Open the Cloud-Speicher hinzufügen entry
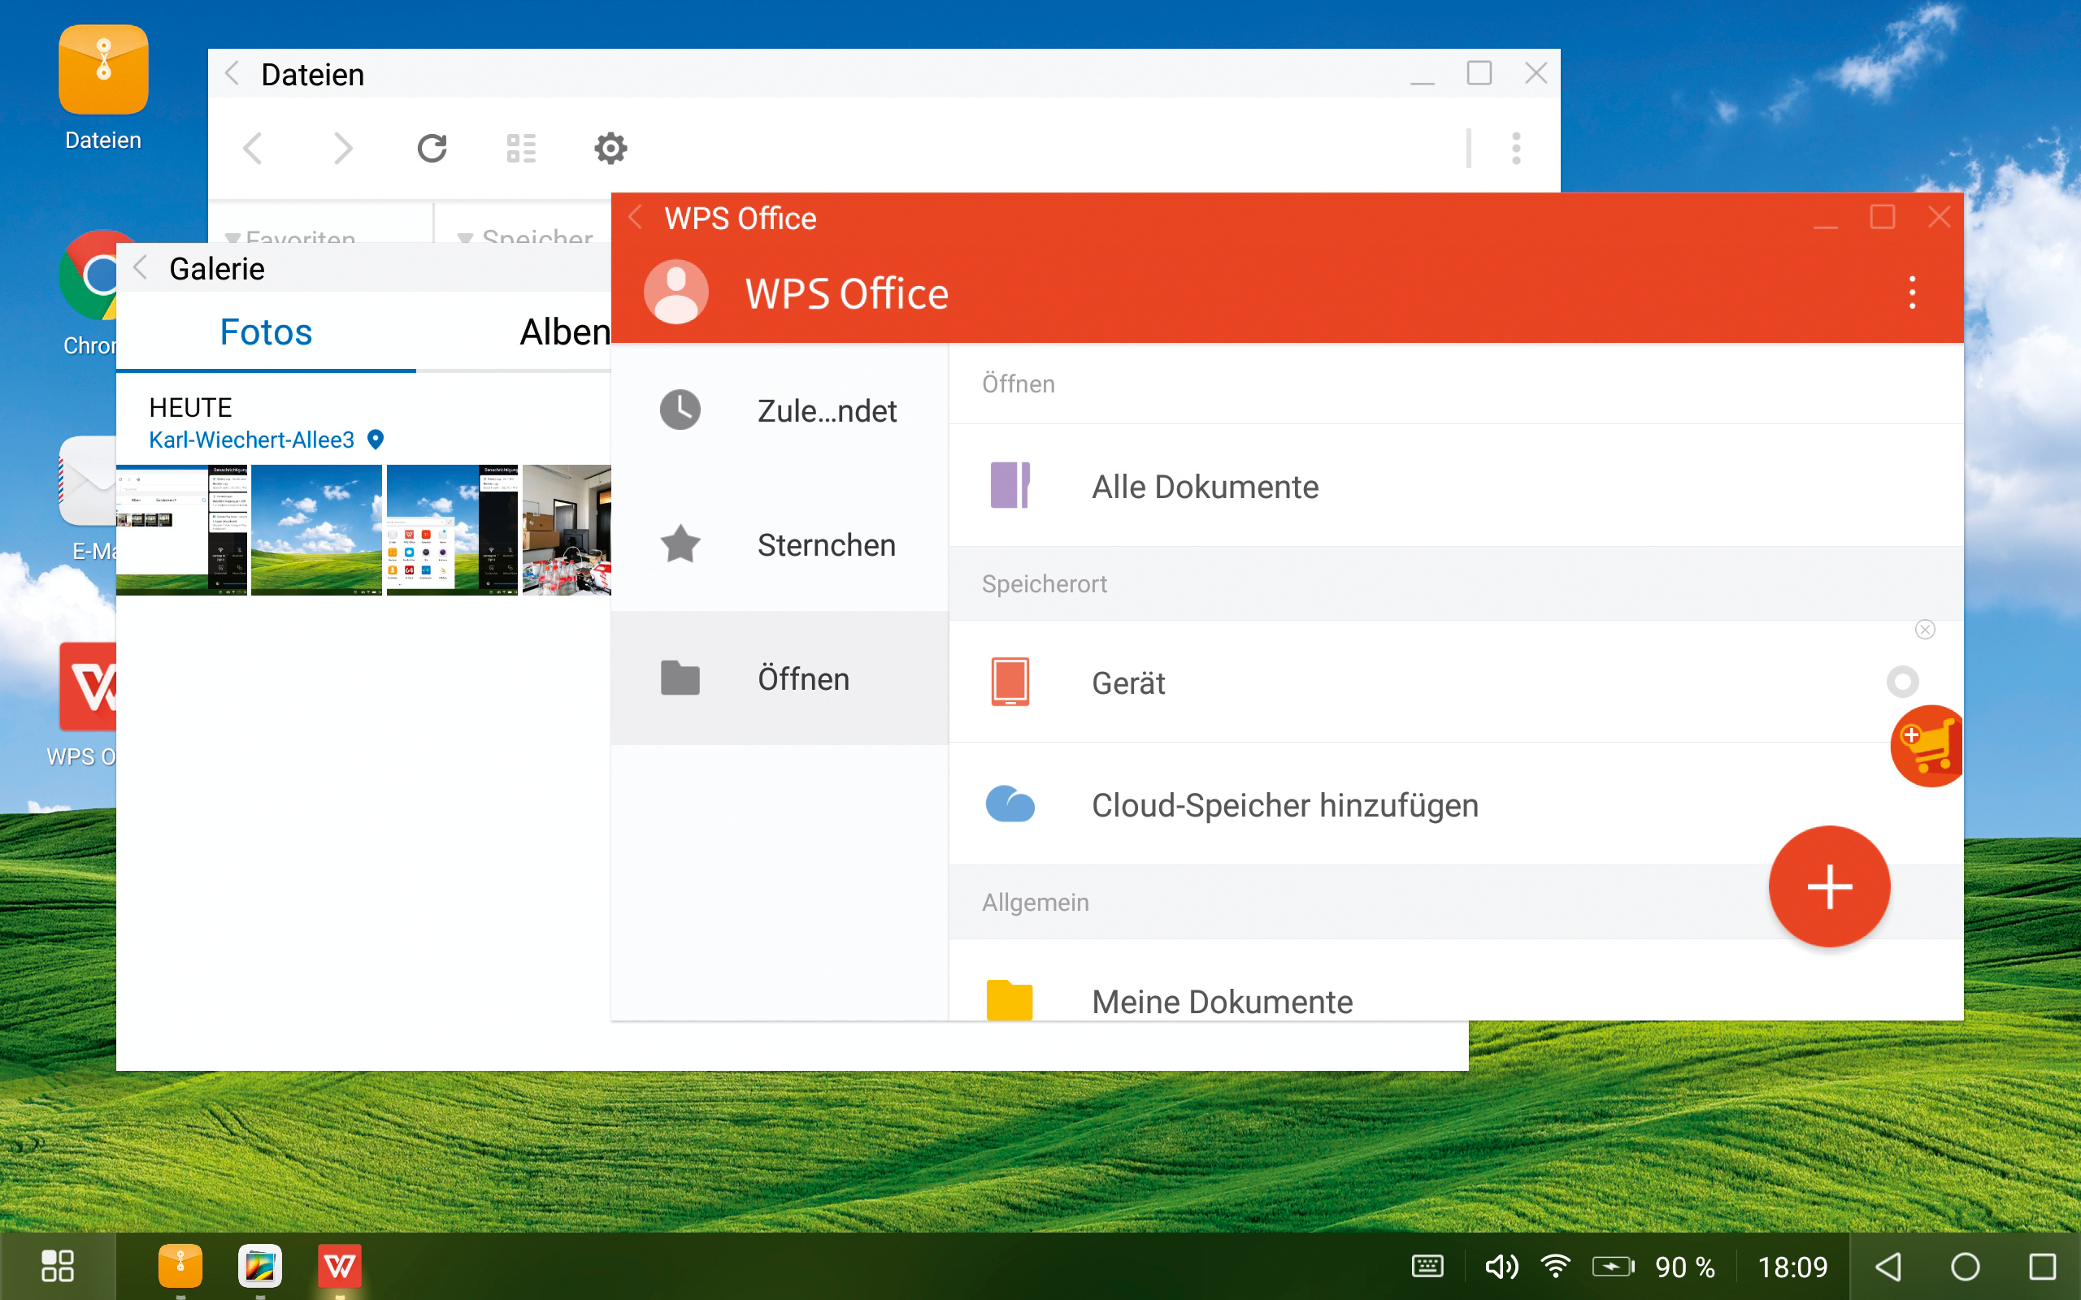 1284,804
